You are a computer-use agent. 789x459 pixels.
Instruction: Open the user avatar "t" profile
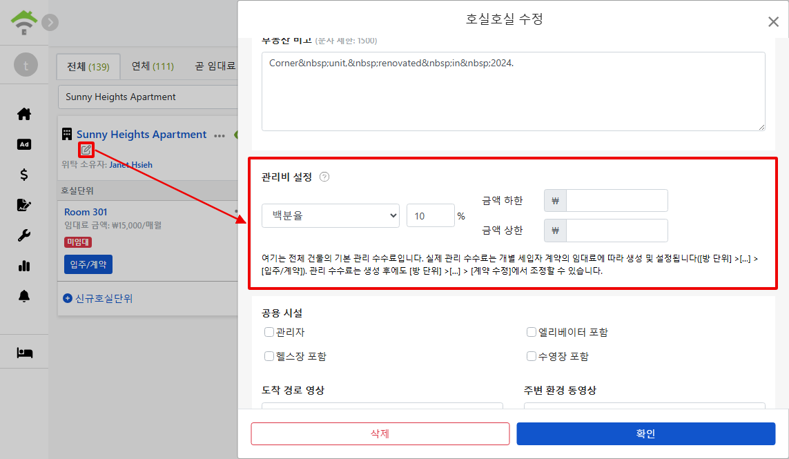(26, 65)
